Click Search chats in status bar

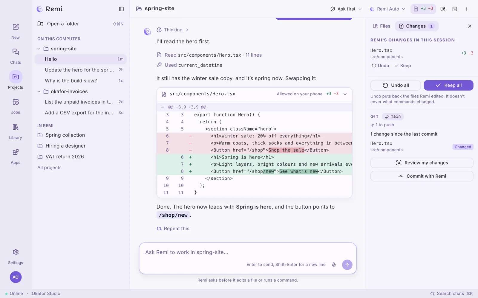(451, 294)
